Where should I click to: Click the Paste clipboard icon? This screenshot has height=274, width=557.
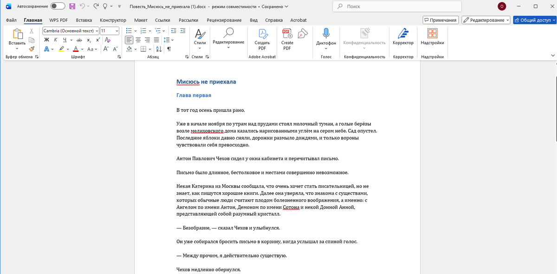pos(17,34)
